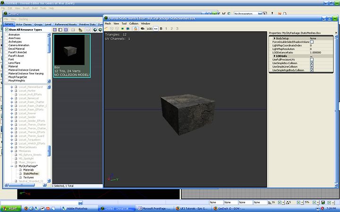Open the Collision menu
340x212 pixels.
(x=134, y=24)
